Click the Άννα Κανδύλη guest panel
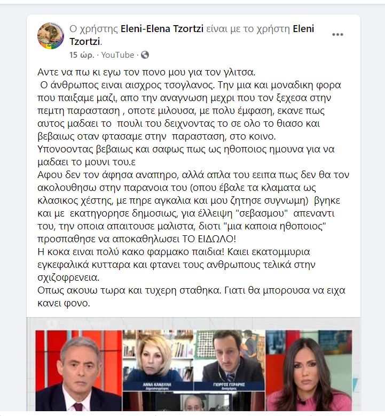385x416 pixels. pyautogui.click(x=158, y=360)
